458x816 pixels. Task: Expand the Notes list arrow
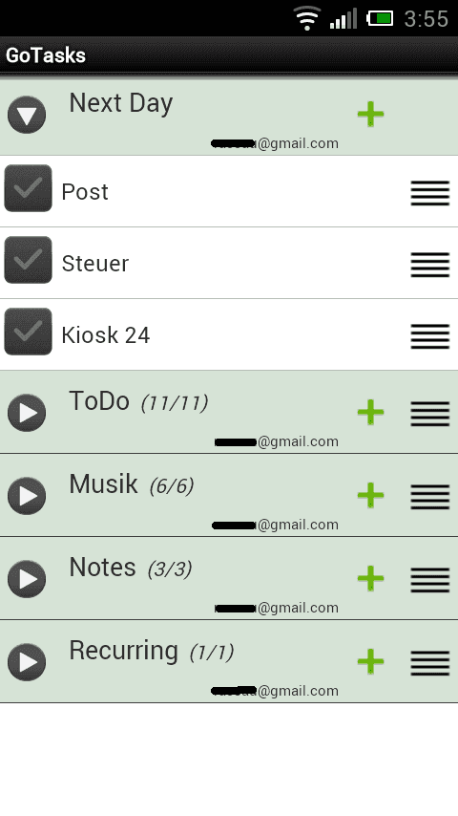(x=27, y=579)
